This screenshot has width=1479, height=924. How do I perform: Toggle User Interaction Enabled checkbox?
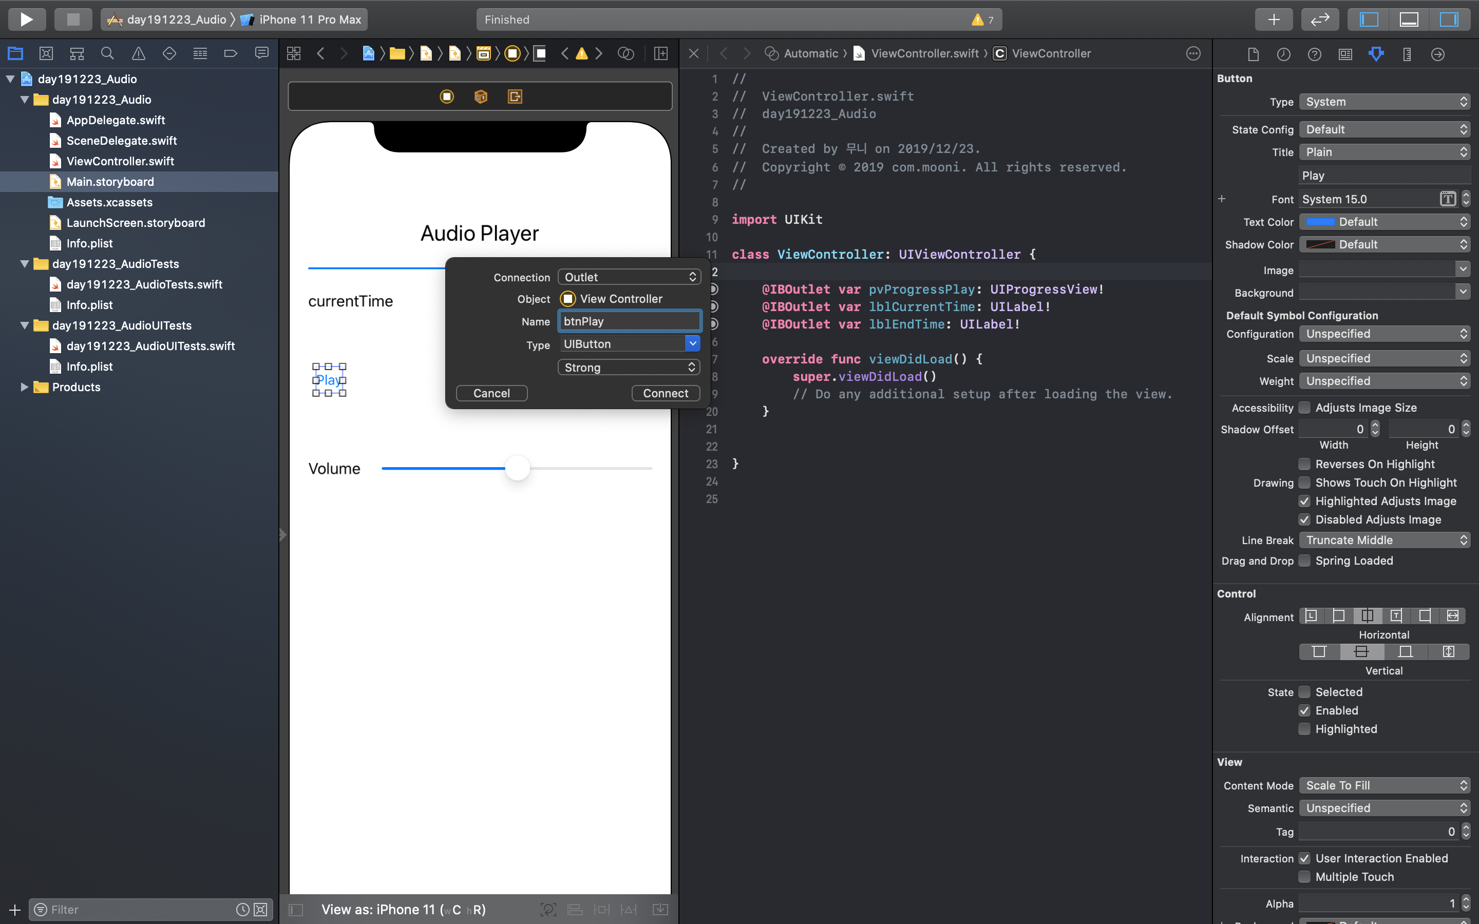point(1304,858)
